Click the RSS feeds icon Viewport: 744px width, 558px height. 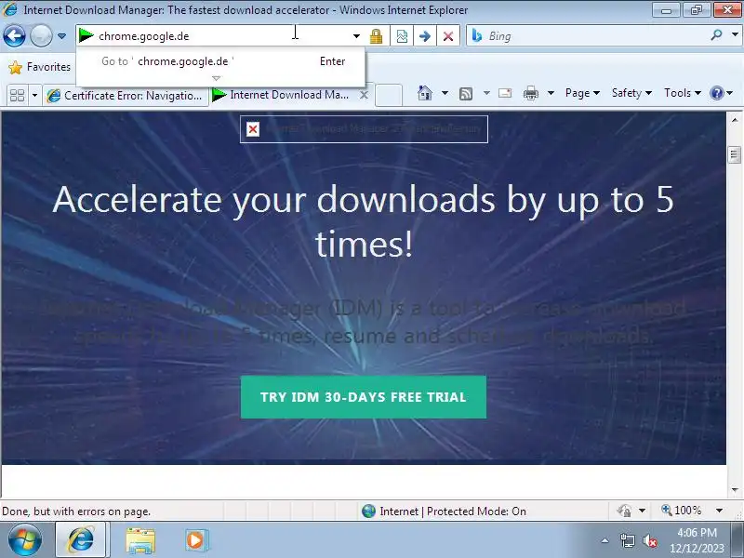tap(466, 94)
